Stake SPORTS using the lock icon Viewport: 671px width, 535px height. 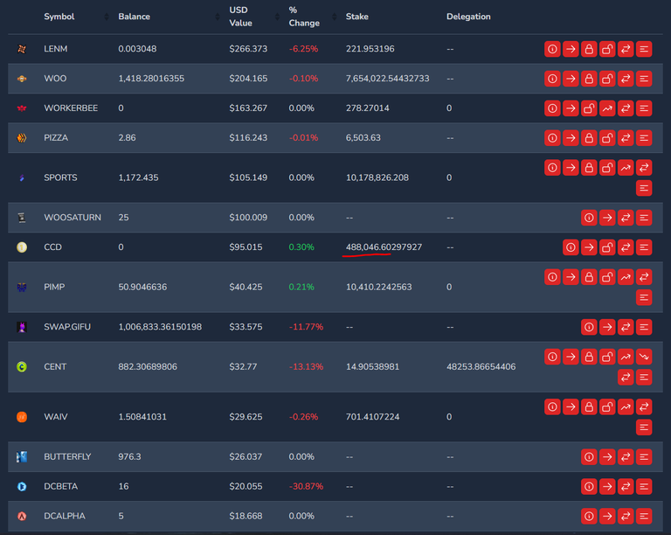click(589, 167)
